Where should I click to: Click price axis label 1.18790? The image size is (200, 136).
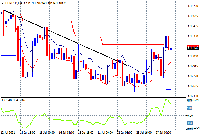tap(193, 6)
